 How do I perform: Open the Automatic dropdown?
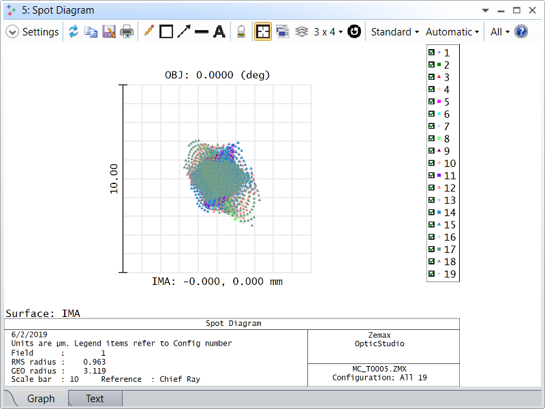tap(452, 32)
